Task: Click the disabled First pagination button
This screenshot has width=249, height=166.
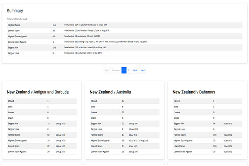Action: [x=106, y=70]
